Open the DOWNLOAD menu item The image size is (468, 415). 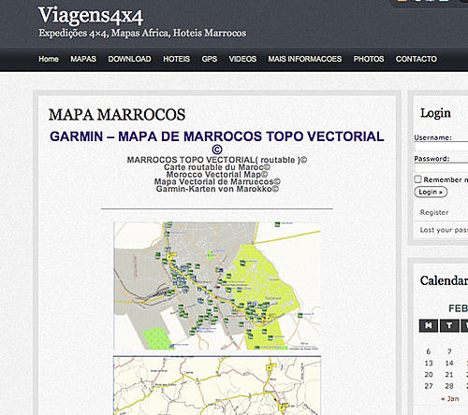129,59
